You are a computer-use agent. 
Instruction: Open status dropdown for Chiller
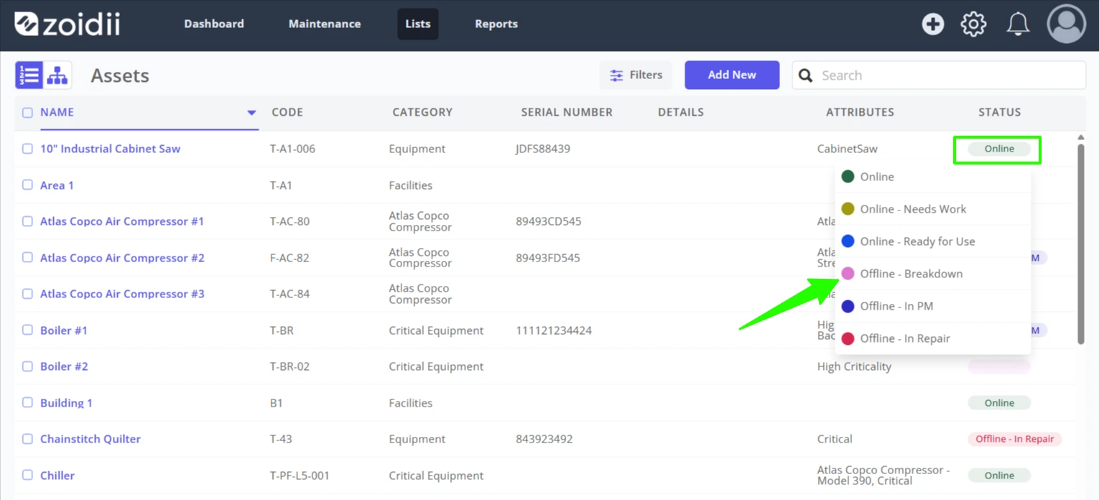click(999, 476)
